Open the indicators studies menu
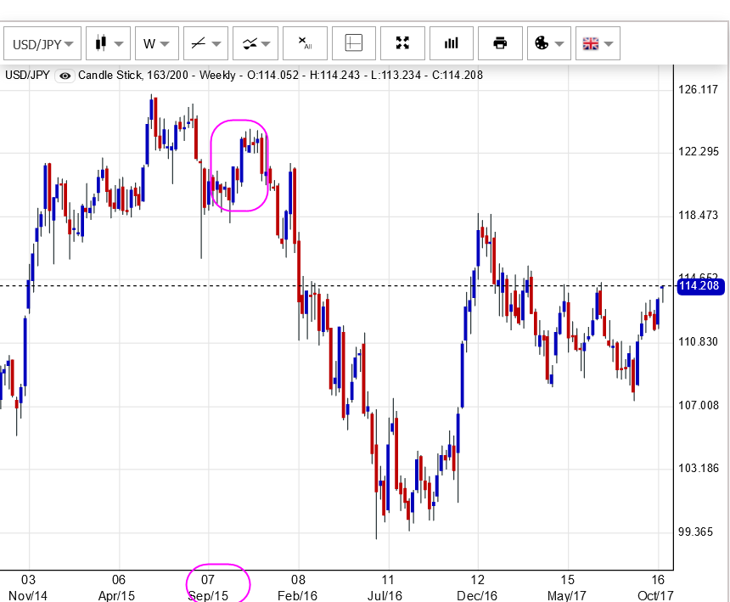 point(255,43)
